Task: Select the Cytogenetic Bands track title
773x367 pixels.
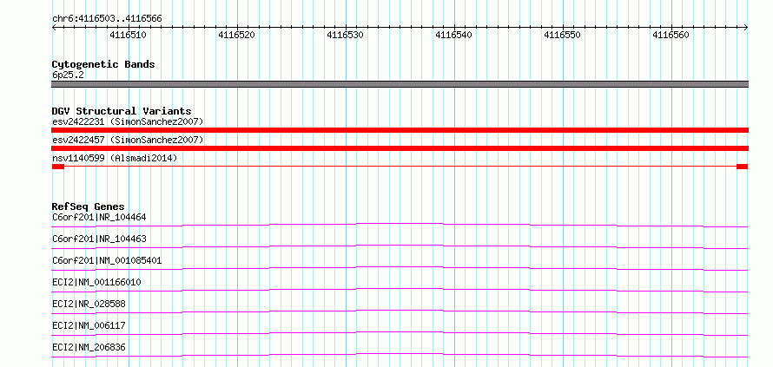Action: click(x=103, y=64)
